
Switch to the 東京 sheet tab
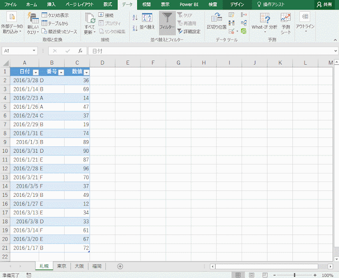pyautogui.click(x=61, y=266)
